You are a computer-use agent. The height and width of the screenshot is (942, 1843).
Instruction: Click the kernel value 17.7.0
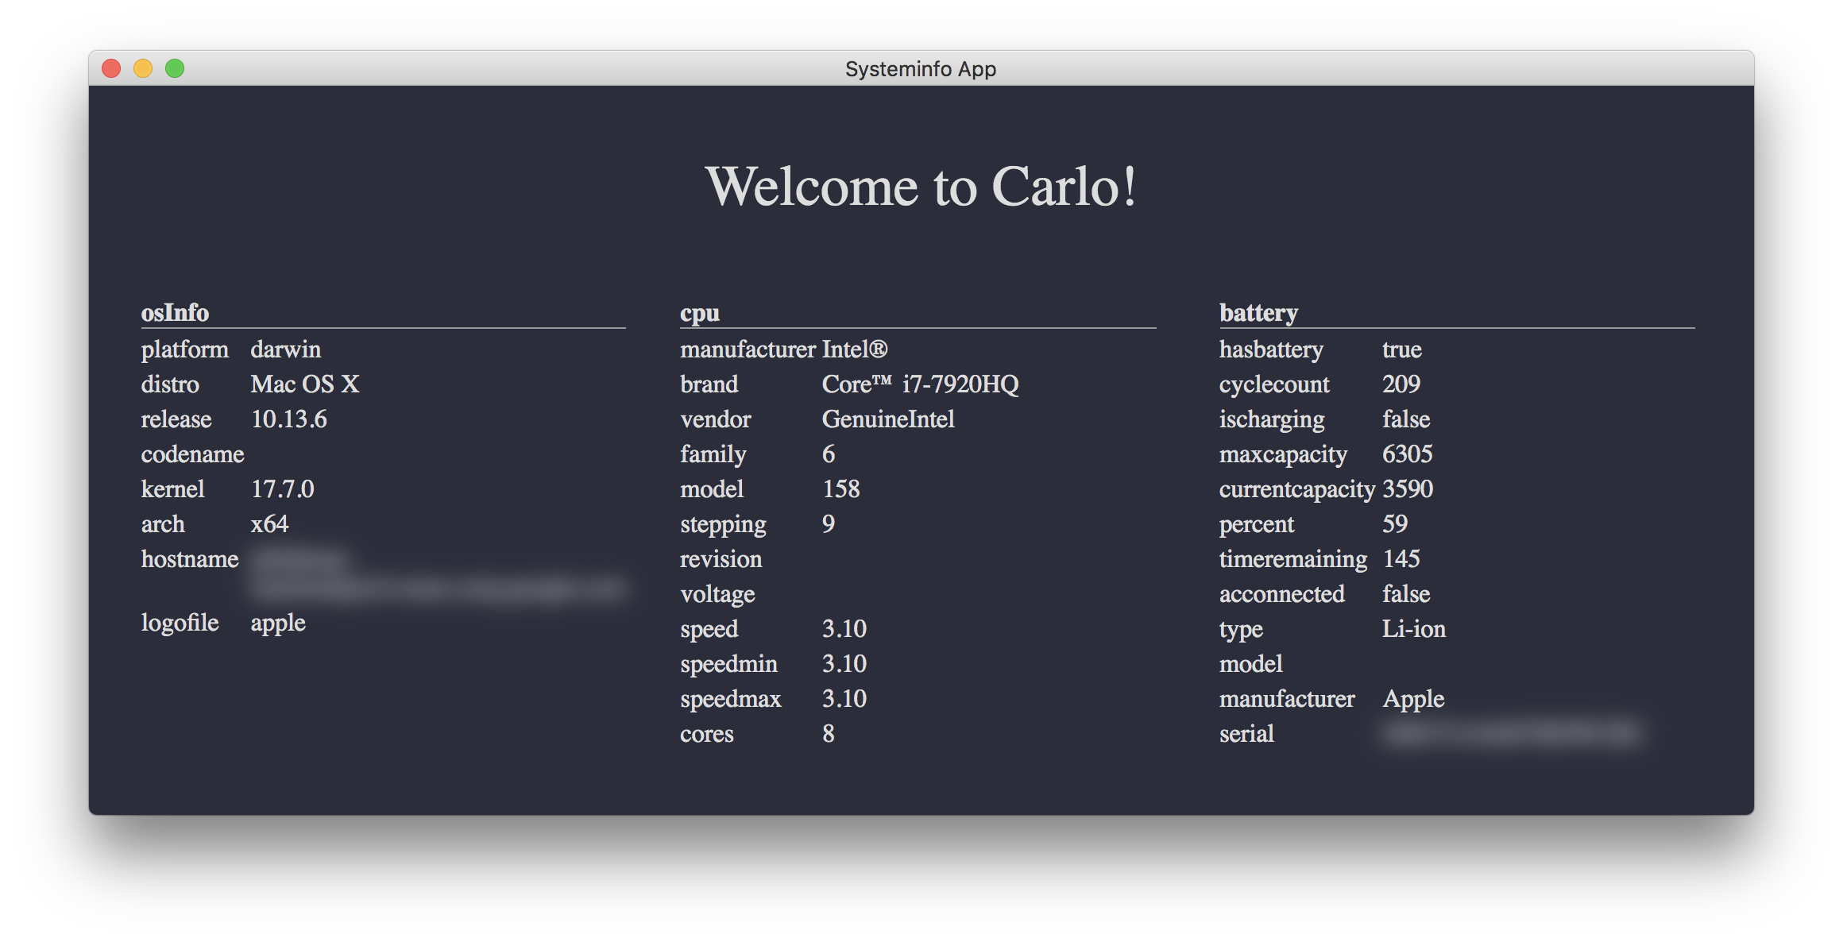283,489
